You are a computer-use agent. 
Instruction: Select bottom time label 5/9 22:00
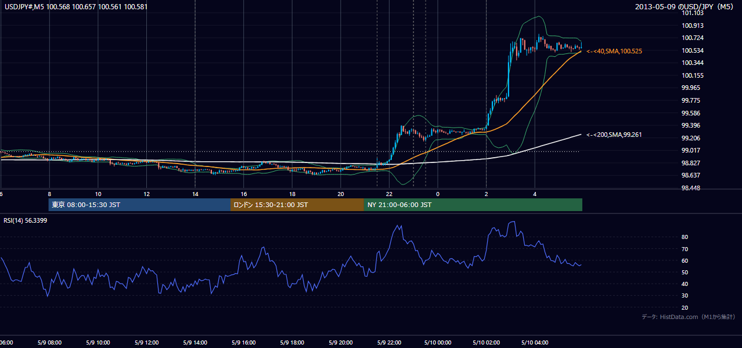[389, 342]
